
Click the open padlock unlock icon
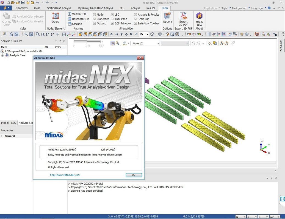[11, 34]
